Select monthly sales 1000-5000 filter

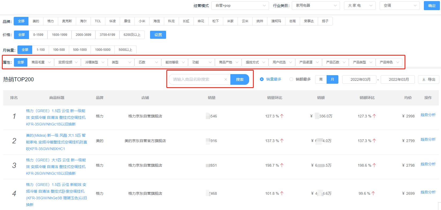point(103,50)
